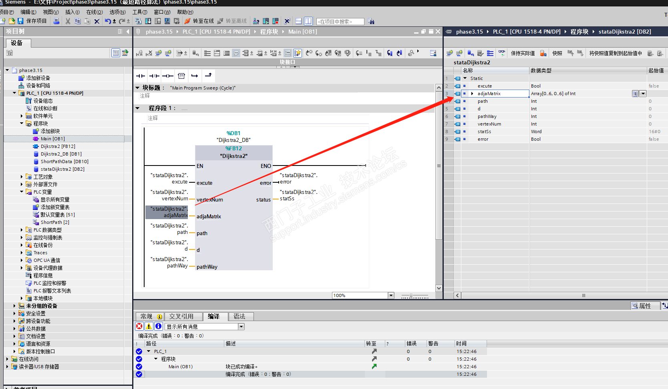Collapse the PLC_1 [CPU 1518-4 PN/DP] node
This screenshot has height=389, width=668.
(x=14, y=93)
